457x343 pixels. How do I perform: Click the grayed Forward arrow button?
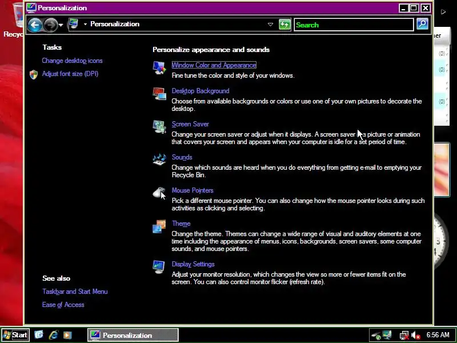pos(50,25)
